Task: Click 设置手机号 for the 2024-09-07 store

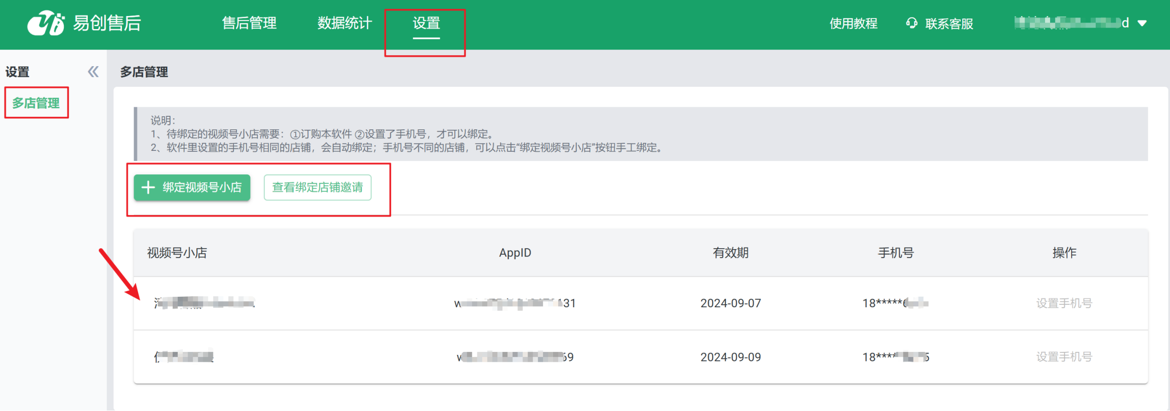Action: click(1064, 303)
